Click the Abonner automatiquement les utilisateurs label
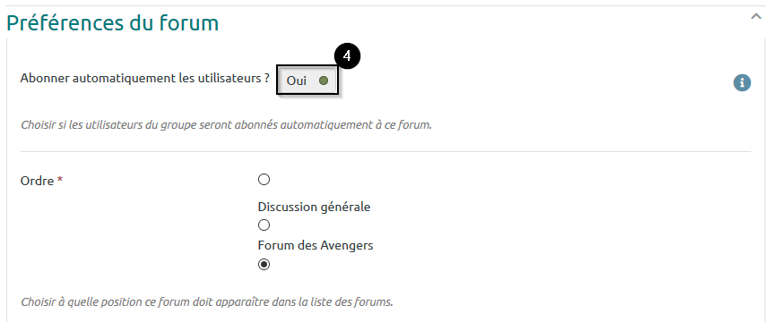 click(145, 79)
